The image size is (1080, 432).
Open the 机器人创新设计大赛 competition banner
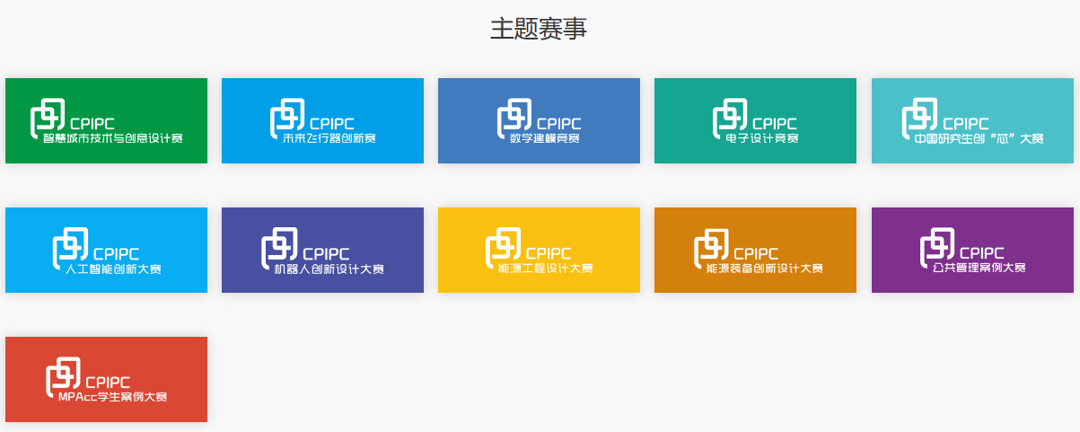click(322, 250)
